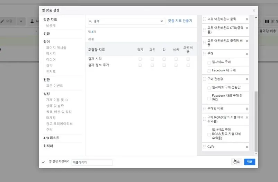Select A/B 테스트 category
The width and height of the screenshot is (278, 182).
tap(51, 138)
